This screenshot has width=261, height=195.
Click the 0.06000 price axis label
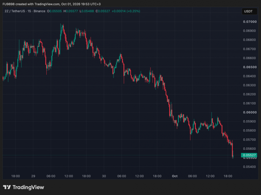tap(250, 112)
